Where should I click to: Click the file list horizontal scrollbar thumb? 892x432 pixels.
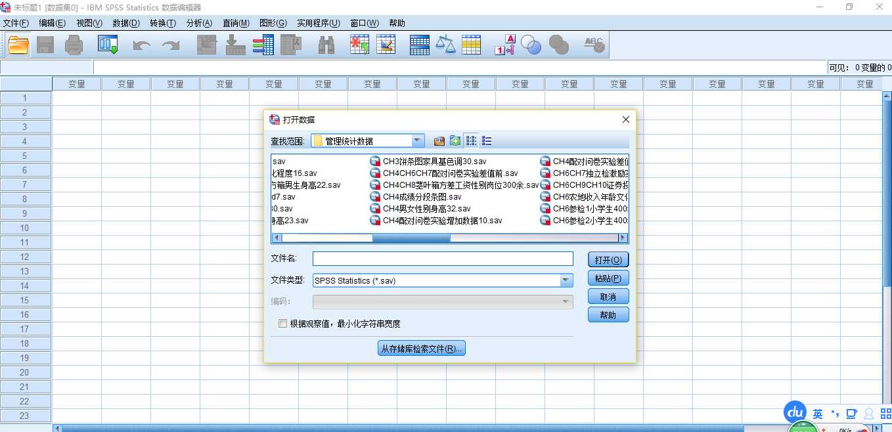(411, 238)
